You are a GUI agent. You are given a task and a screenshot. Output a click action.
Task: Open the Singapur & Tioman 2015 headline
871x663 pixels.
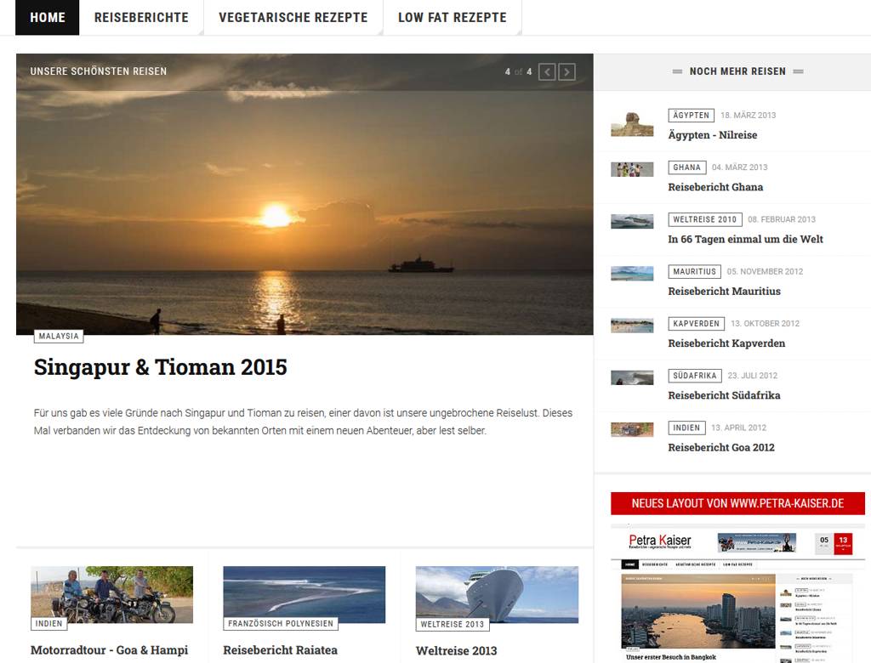(x=161, y=367)
